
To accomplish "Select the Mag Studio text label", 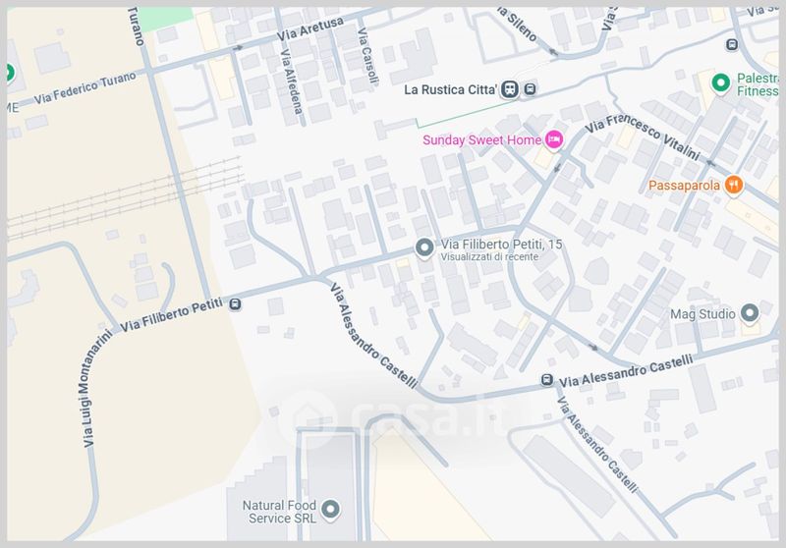I will tap(702, 314).
